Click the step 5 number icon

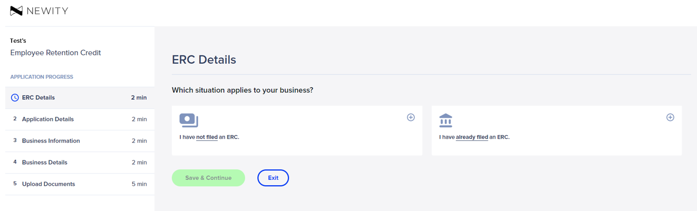15,184
